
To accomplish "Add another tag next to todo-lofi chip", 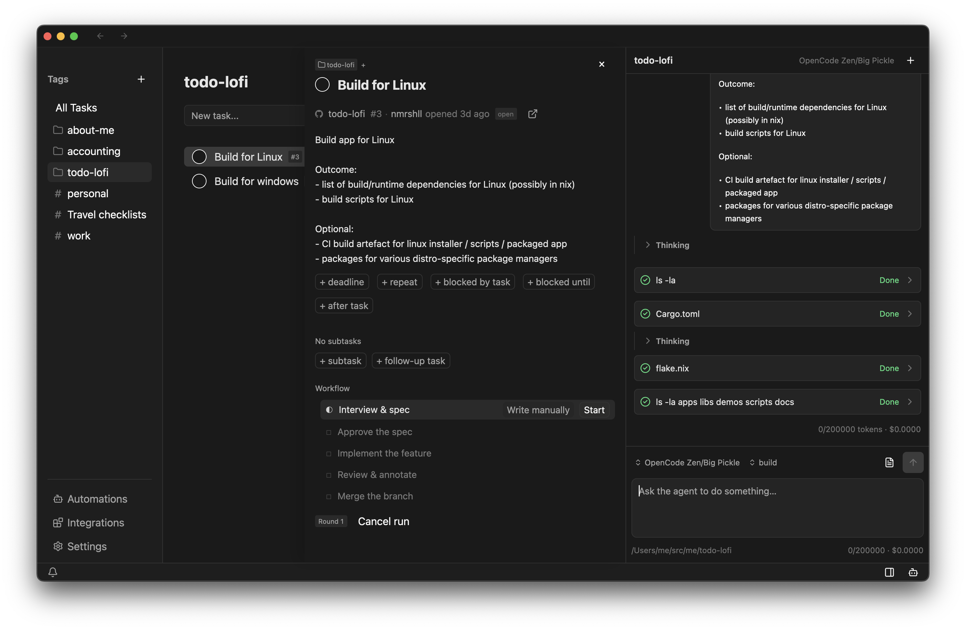I will pos(363,65).
